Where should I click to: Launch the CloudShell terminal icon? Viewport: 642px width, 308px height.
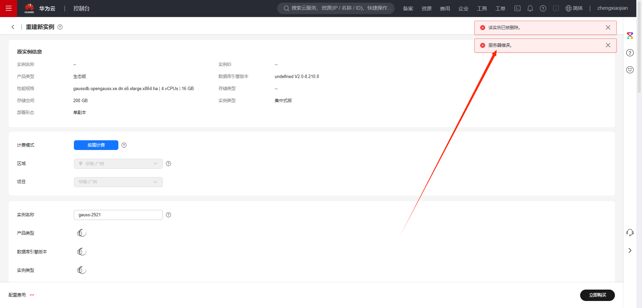(x=517, y=8)
